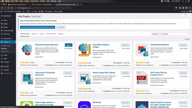Click the Brave shields icon
This screenshot has width=192, height=108.
[176, 8]
